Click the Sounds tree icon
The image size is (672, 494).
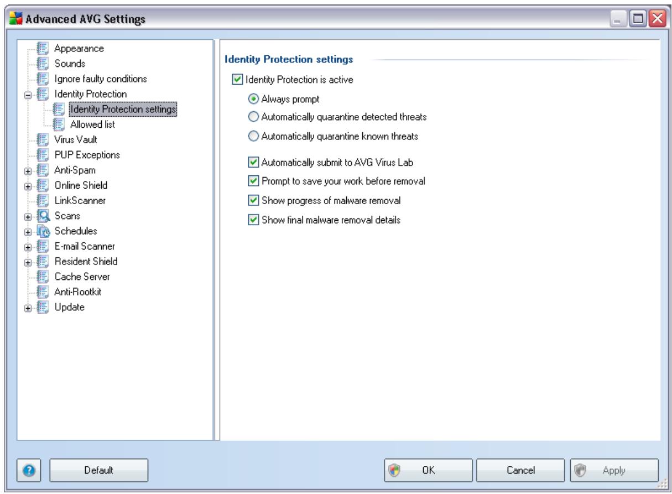41,64
